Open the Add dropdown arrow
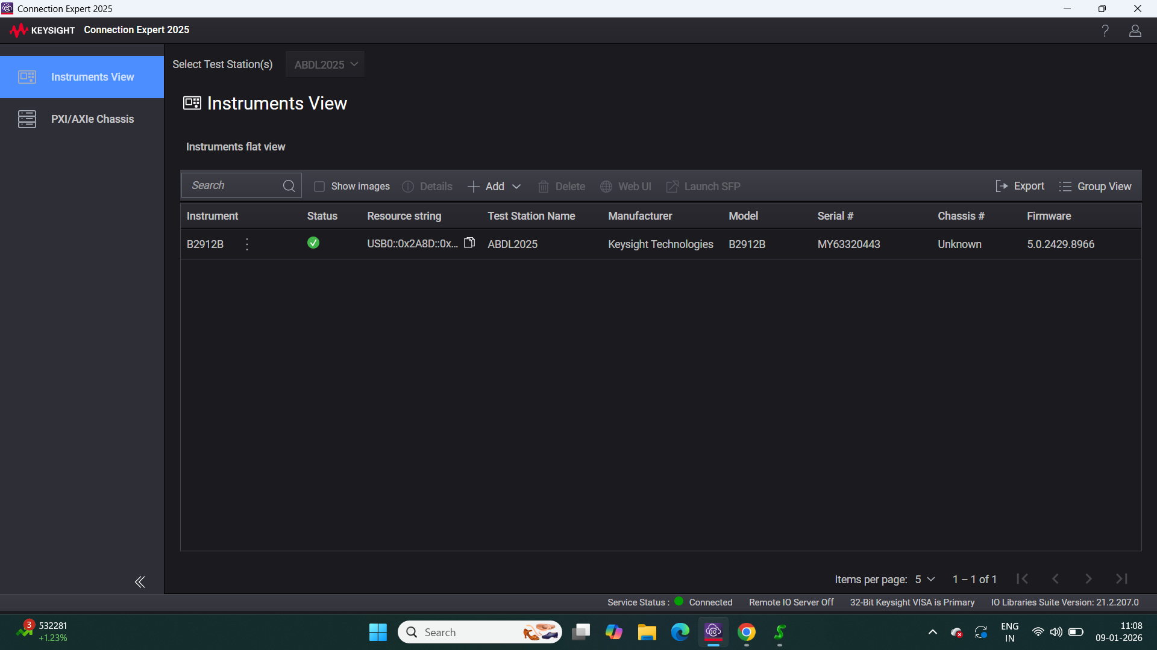The image size is (1157, 650). 516,187
